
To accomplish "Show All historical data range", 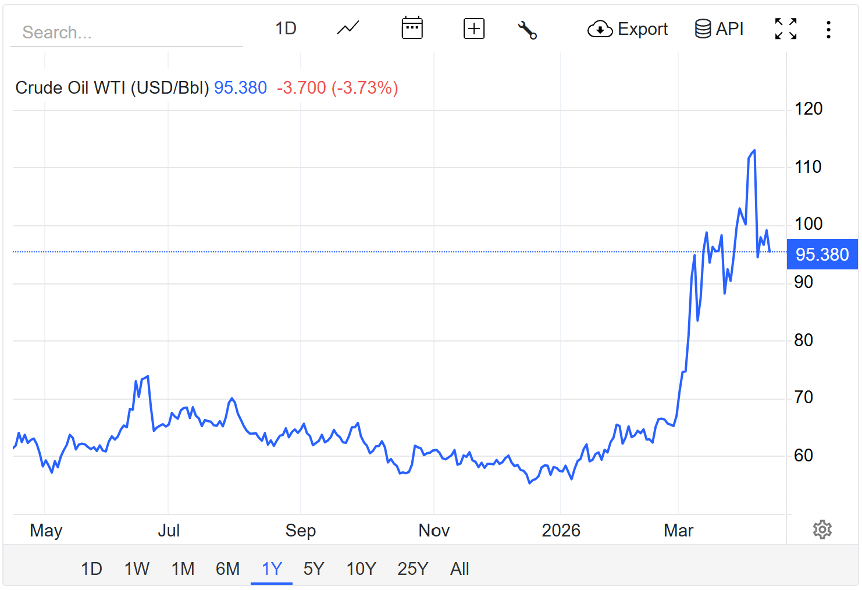I will 460,568.
